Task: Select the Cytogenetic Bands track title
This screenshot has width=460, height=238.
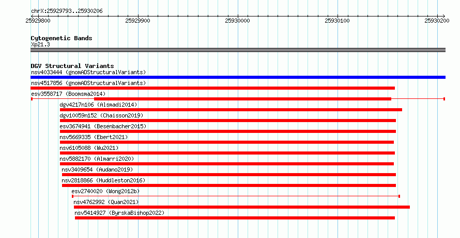Action: [x=62, y=38]
